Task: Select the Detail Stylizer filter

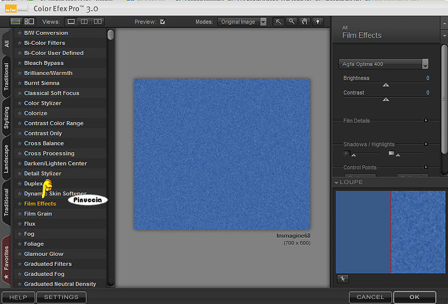Action: pyautogui.click(x=43, y=174)
